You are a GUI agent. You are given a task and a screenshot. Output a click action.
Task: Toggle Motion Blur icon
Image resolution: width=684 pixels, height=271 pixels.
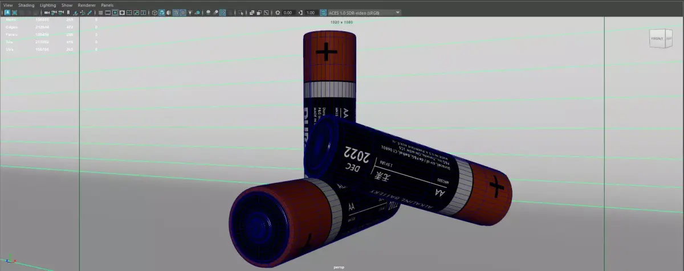click(x=215, y=13)
